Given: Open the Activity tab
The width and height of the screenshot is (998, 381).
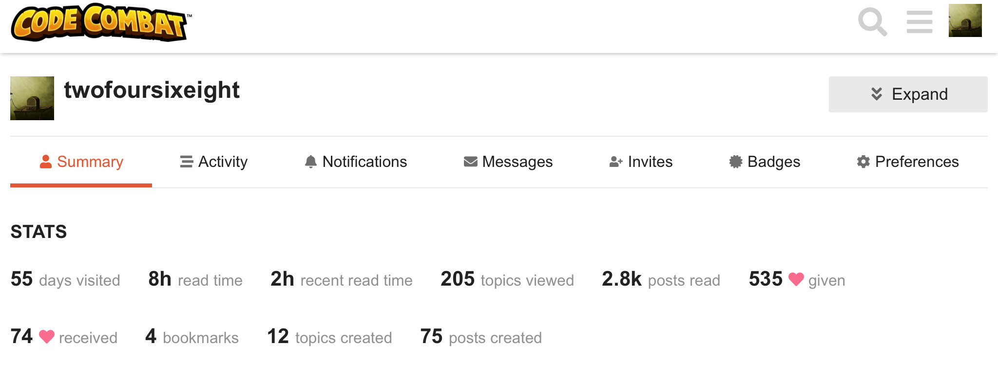Looking at the screenshot, I should [x=214, y=162].
